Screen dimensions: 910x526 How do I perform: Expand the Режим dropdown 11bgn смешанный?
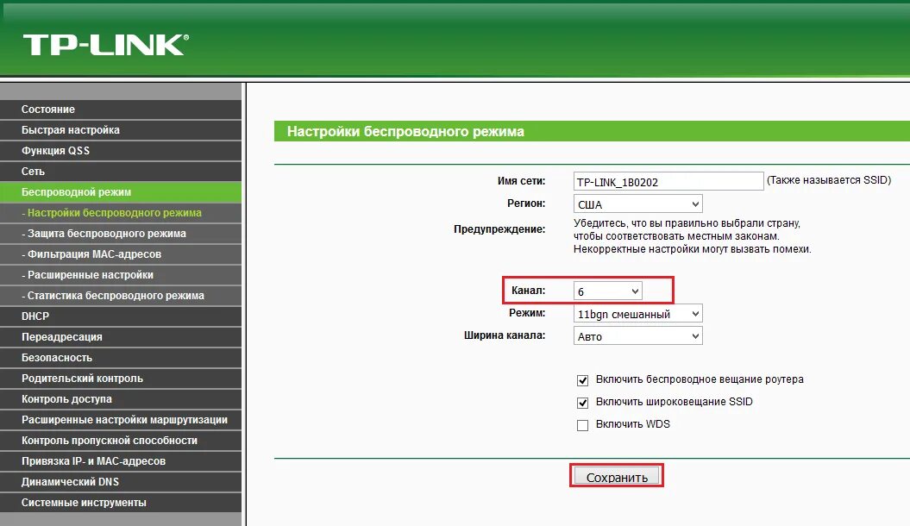click(x=637, y=314)
